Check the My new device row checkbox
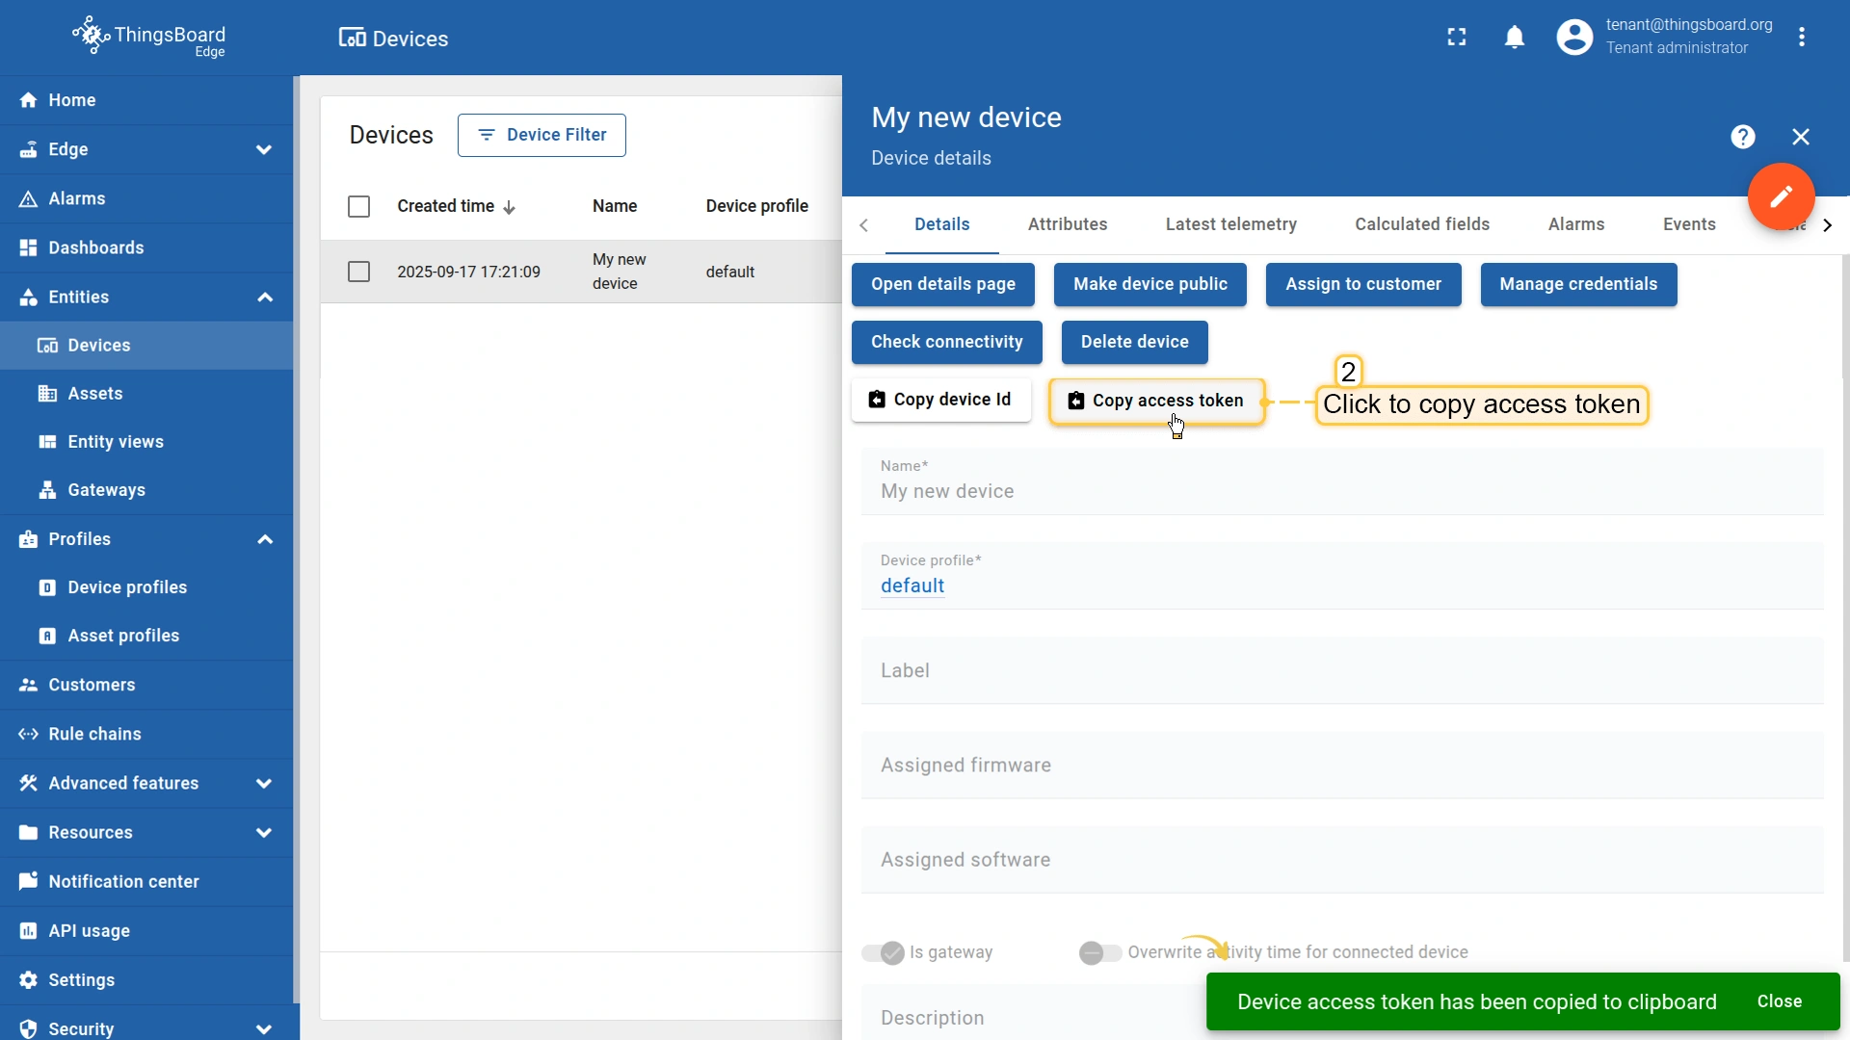 click(x=358, y=272)
